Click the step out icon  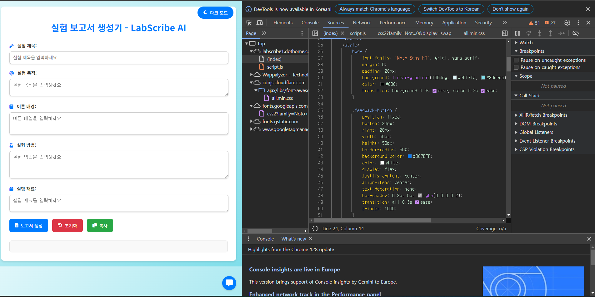(550, 33)
